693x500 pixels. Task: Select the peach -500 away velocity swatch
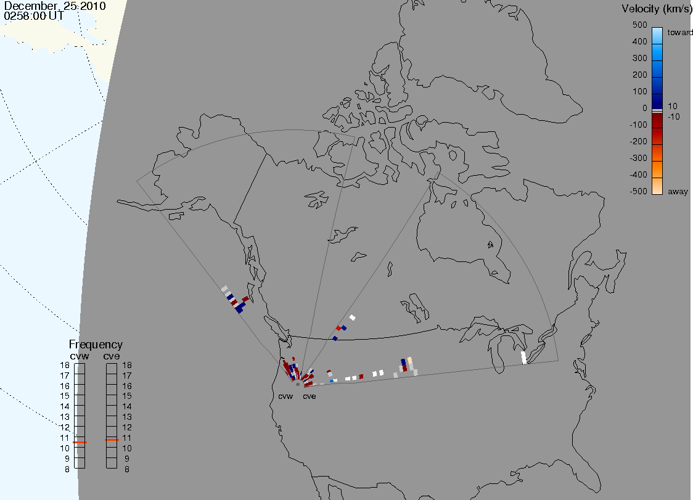click(x=657, y=186)
